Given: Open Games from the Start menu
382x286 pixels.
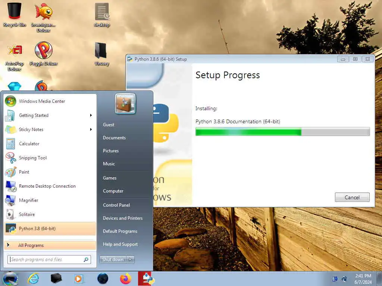Looking at the screenshot, I should (110, 178).
